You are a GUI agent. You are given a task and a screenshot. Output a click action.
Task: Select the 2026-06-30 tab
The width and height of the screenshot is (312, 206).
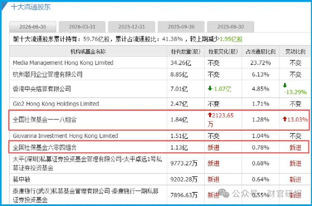pos(33,27)
